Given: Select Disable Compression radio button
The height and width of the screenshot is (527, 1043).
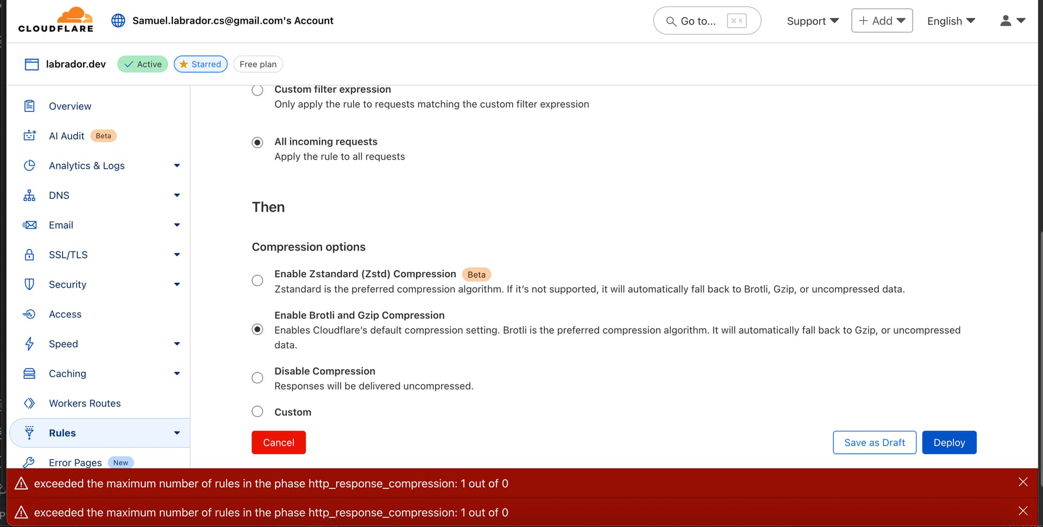Looking at the screenshot, I should (257, 378).
